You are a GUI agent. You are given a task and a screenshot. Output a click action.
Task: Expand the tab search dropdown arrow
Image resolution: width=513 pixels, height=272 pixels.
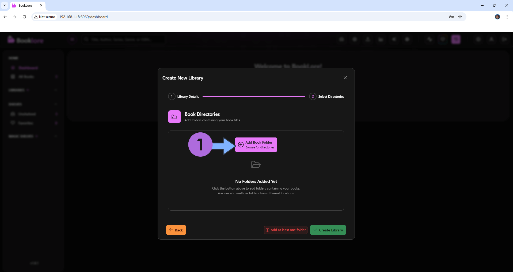tap(5, 5)
